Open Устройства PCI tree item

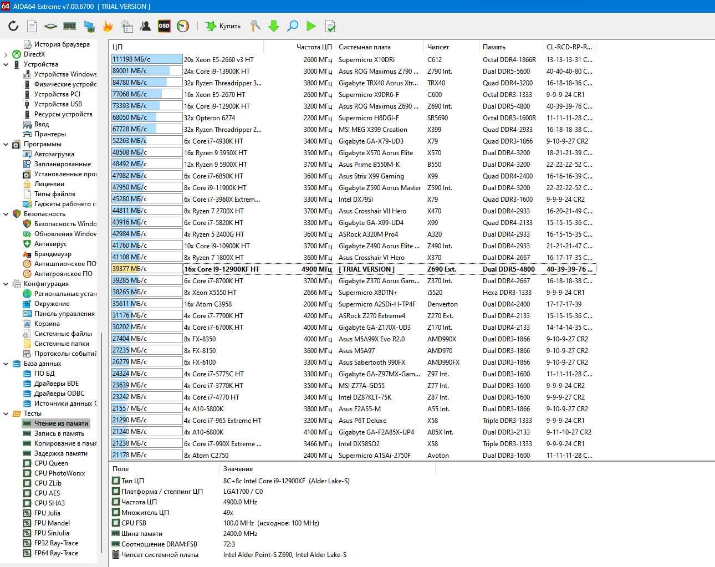(57, 94)
